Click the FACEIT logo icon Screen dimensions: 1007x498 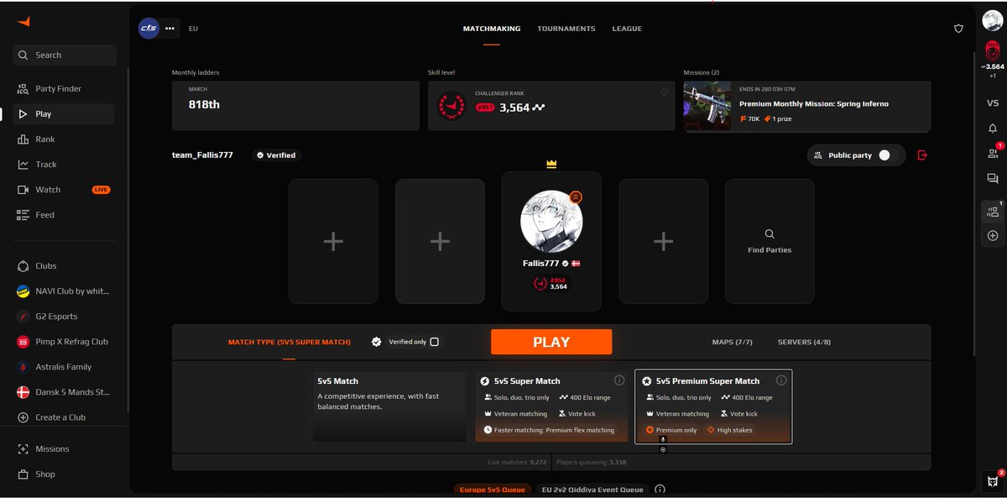coord(23,22)
